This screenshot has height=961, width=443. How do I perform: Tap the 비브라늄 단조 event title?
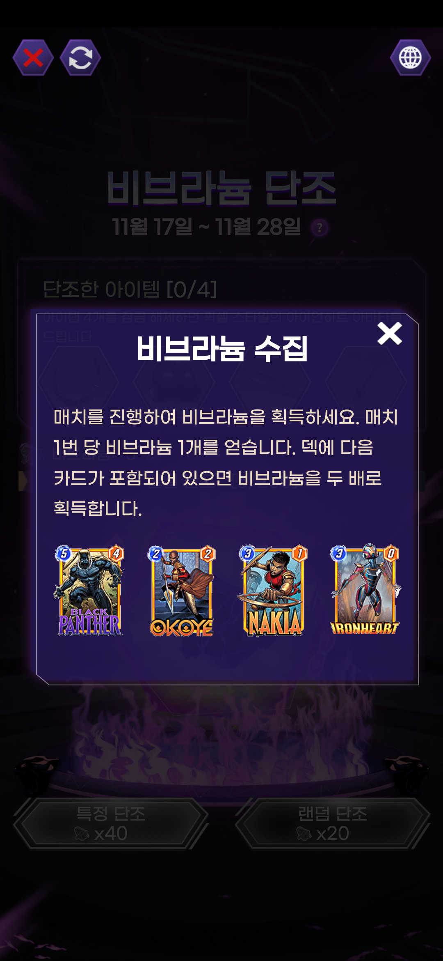click(221, 188)
